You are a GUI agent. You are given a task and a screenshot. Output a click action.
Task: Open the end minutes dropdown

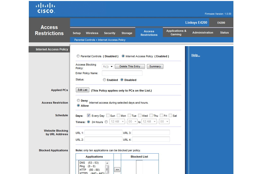[163, 122]
